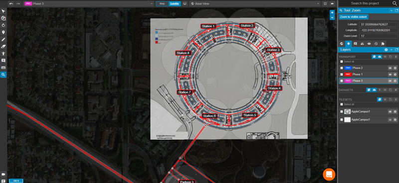399x183 pixels.
Task: Zoom in with the plus map button
Action: tap(332, 12)
